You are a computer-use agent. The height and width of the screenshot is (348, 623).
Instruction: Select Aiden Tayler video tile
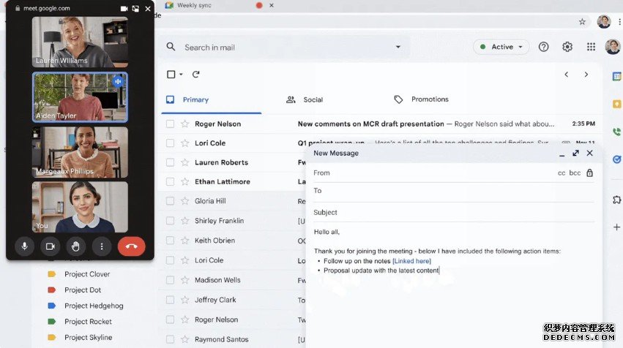[x=80, y=97]
